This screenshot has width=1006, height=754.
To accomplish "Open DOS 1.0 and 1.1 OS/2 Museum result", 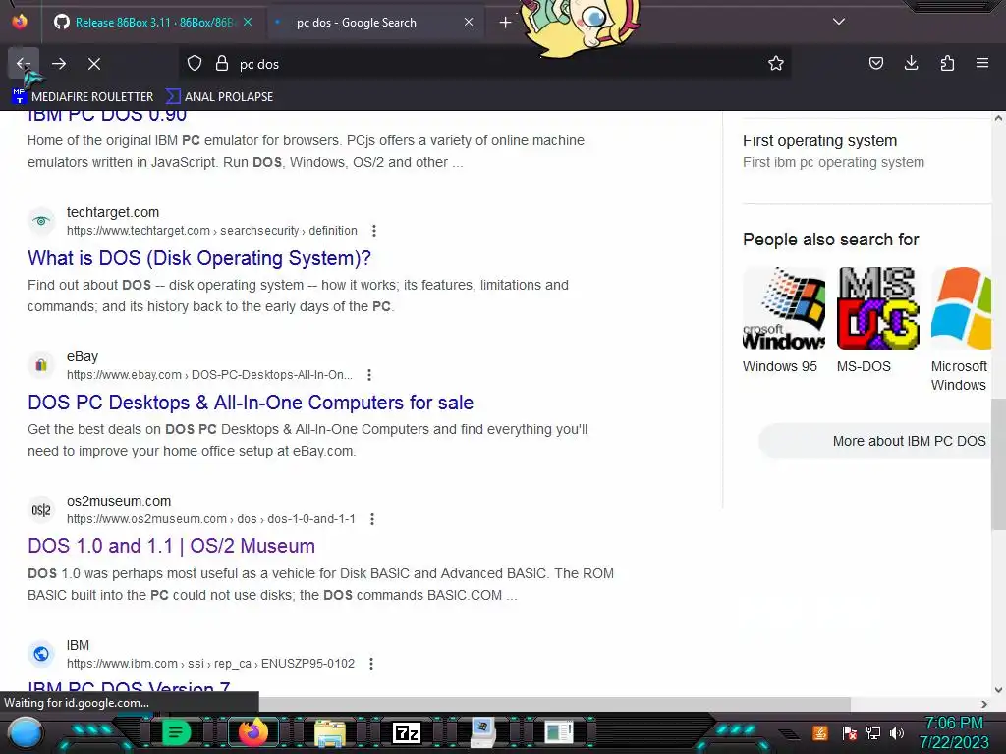I will pos(171,546).
